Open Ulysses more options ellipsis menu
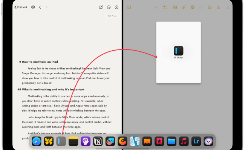 click(x=109, y=7)
